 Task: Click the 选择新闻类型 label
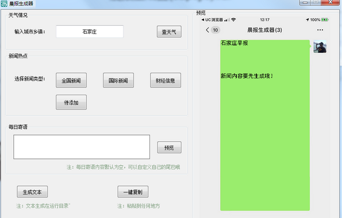30,79
